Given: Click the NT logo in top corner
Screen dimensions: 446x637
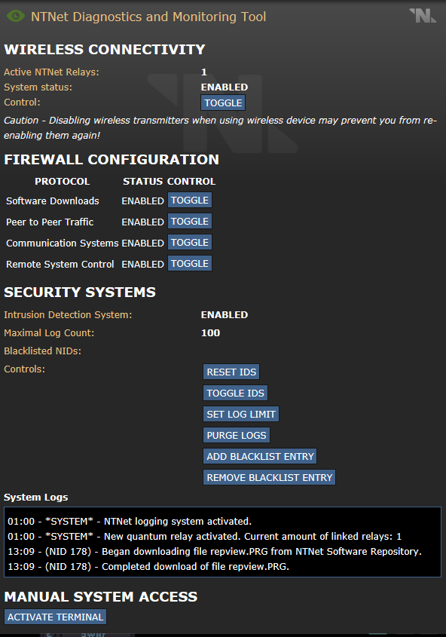Looking at the screenshot, I should 423,15.
